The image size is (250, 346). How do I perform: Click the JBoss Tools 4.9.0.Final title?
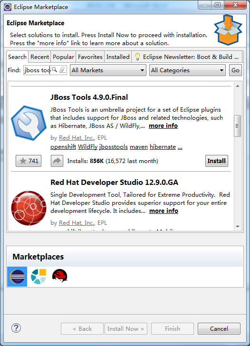(89, 97)
